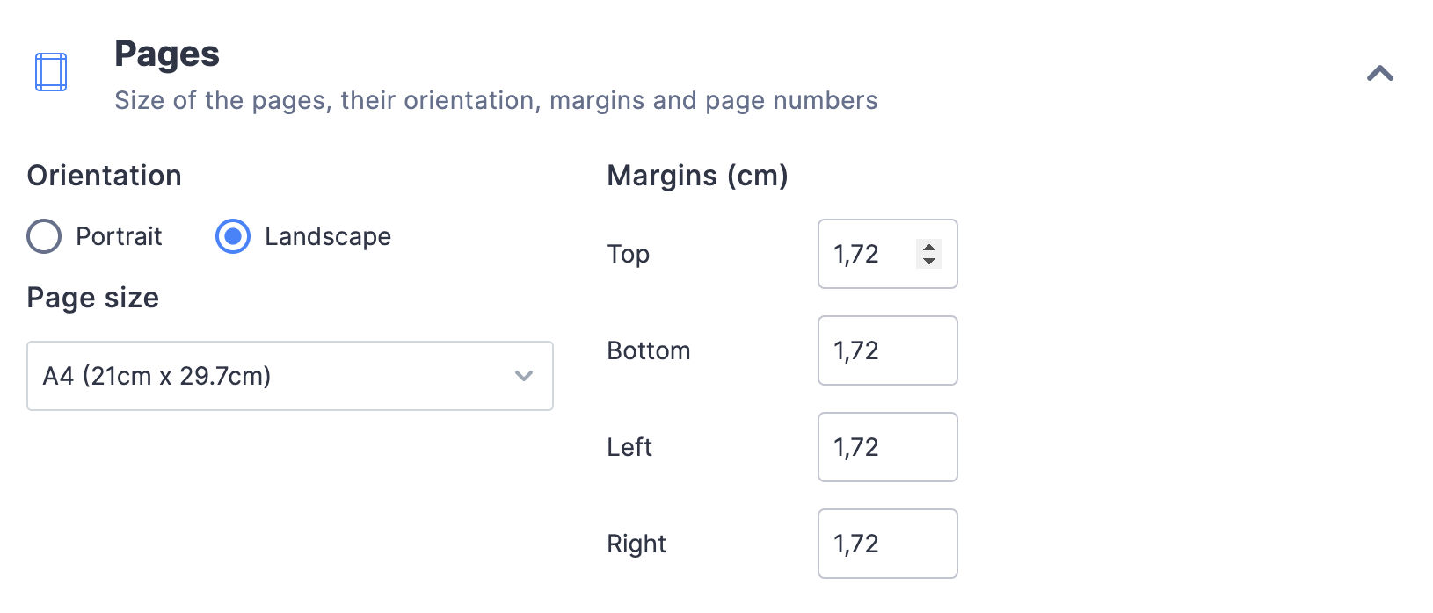Image resolution: width=1433 pixels, height=613 pixels.
Task: Click the Page size label
Action: coord(92,298)
